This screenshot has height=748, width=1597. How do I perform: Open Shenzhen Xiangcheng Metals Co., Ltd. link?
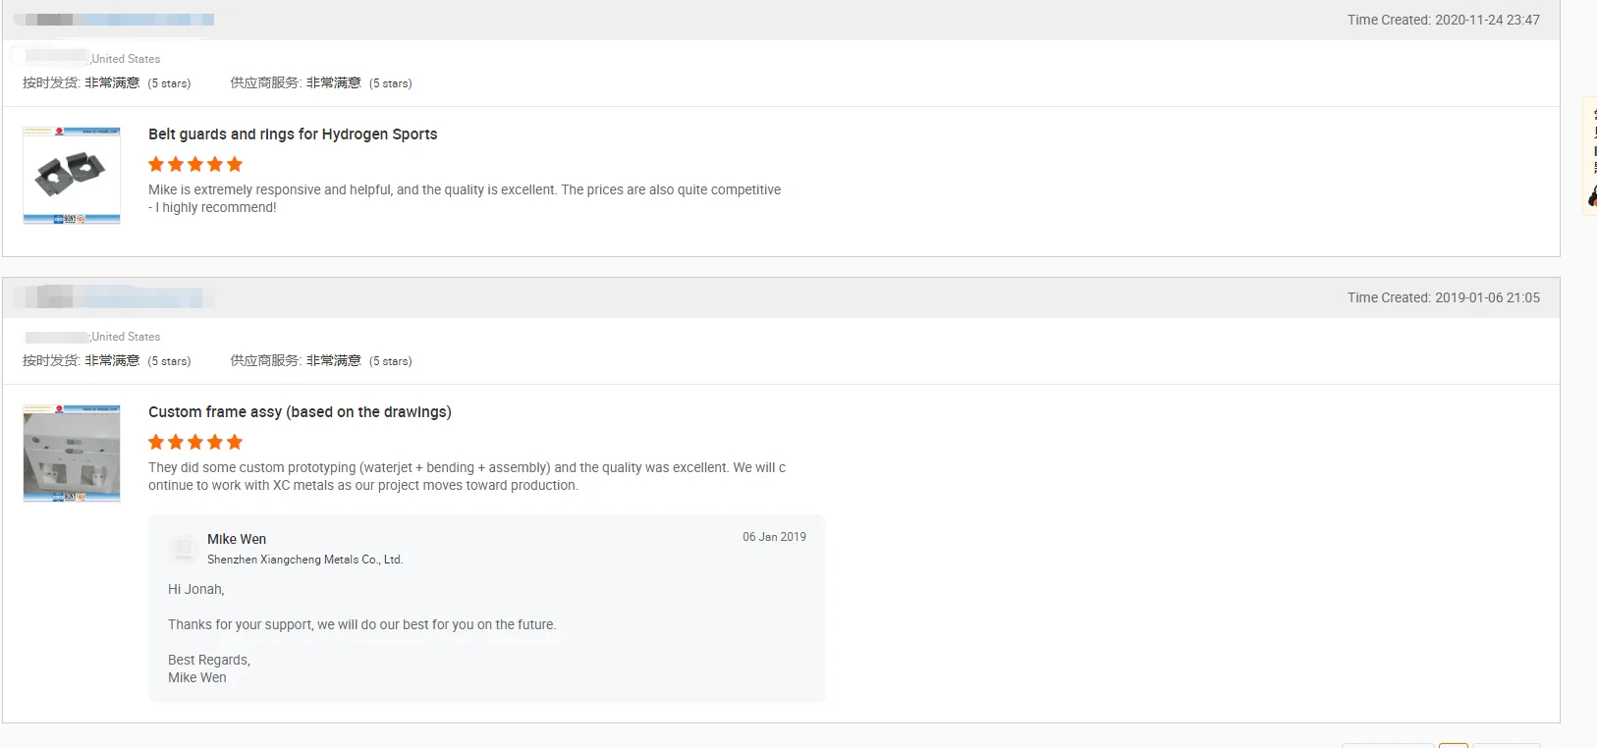pyautogui.click(x=304, y=560)
